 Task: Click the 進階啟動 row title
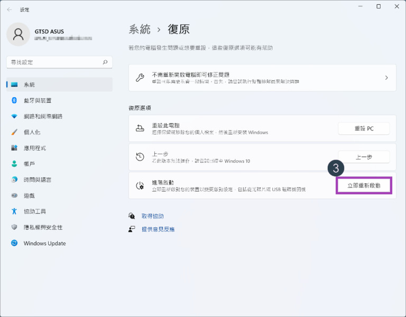163,183
